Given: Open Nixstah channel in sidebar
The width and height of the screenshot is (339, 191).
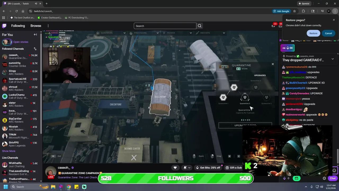Looking at the screenshot, I should click(20, 128).
